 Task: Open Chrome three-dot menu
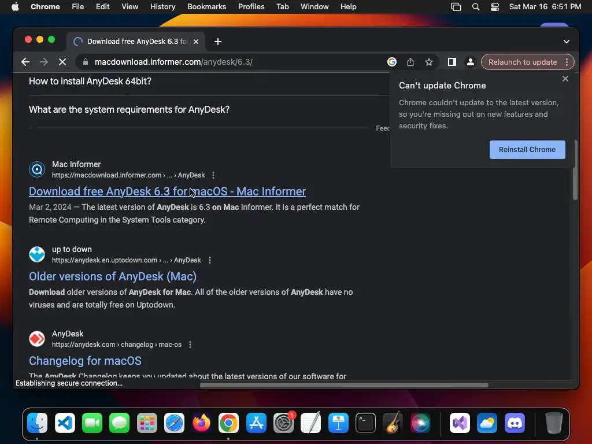567,62
